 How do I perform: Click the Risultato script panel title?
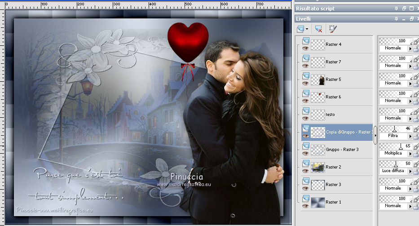tap(315, 9)
